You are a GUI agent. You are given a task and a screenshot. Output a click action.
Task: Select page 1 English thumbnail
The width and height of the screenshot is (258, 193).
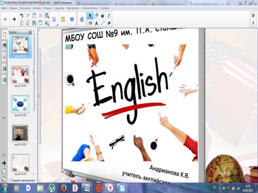pos(20,45)
